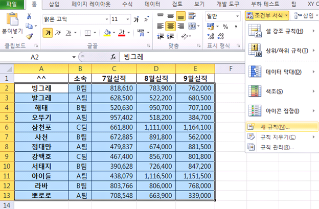Switch to the 페이지 레이아웃 tab
Image resolution: width=319 pixels, height=209 pixels.
click(x=91, y=4)
